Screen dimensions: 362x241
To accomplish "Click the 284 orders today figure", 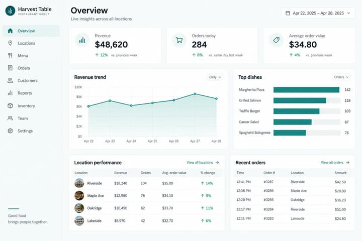I will tap(199, 45).
